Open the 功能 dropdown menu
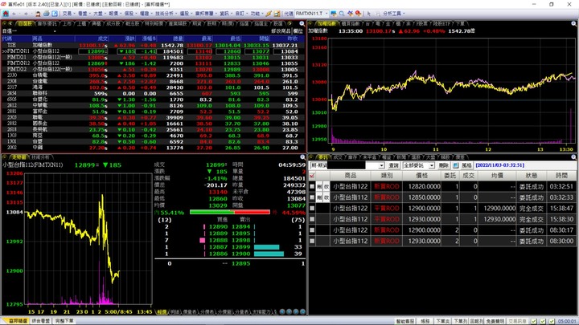 (257, 14)
